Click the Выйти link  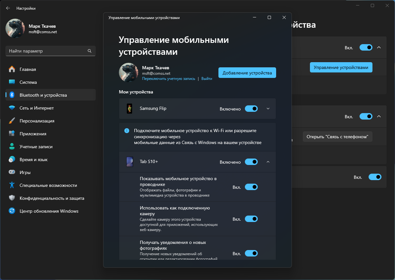207,79
